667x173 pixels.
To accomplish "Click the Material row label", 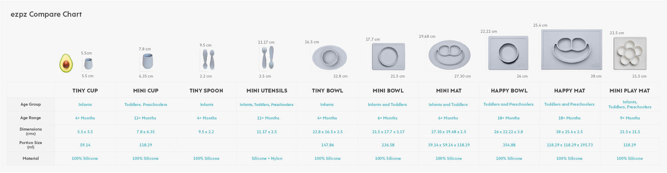I will click(31, 158).
